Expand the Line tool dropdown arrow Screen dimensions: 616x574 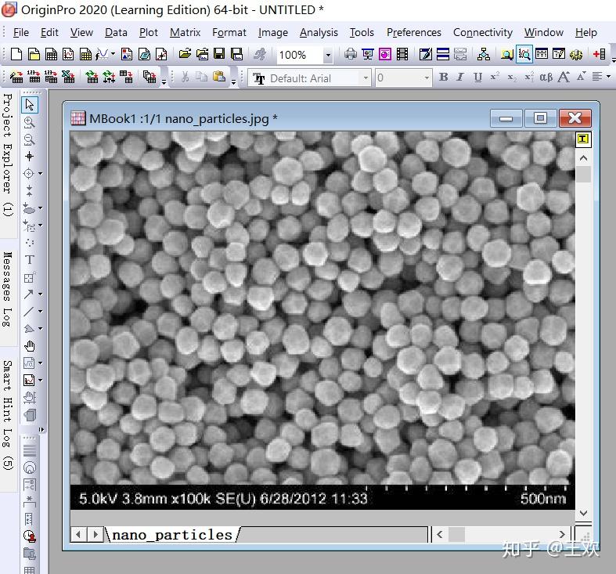pyautogui.click(x=40, y=312)
